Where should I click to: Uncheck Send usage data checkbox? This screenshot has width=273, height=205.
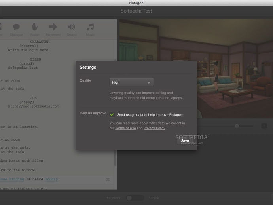pos(112,115)
